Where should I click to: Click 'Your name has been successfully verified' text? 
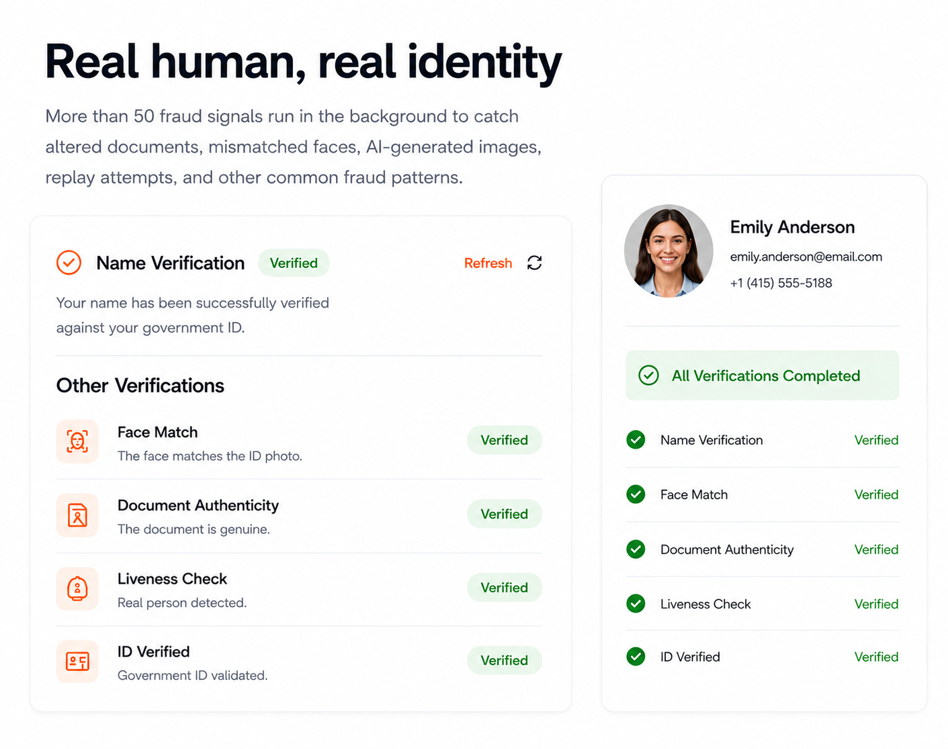[193, 303]
